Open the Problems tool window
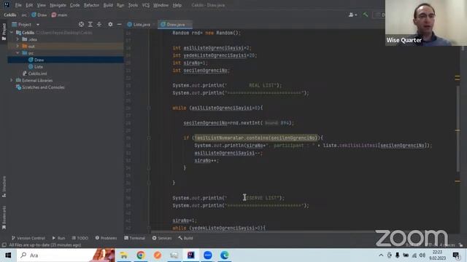 click(x=106, y=238)
